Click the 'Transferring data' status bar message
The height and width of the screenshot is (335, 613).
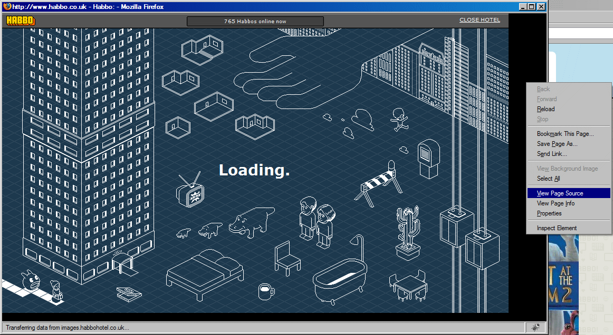[x=67, y=328]
